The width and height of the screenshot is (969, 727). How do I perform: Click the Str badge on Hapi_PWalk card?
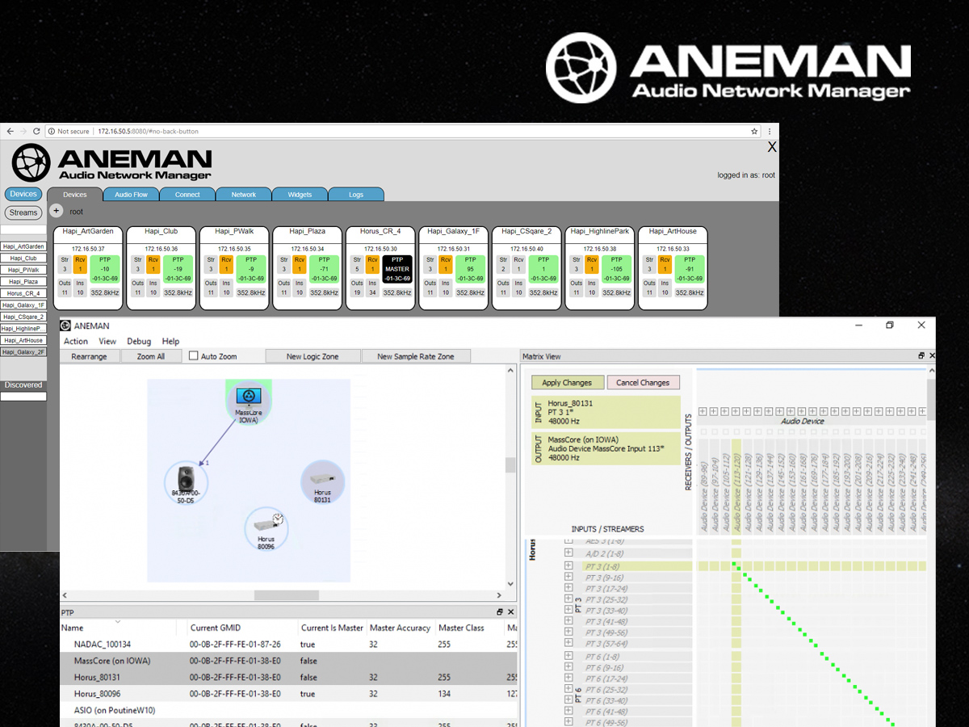[212, 264]
